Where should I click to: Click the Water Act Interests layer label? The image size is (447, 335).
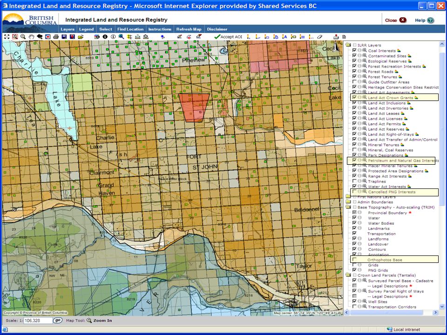tap(387, 187)
